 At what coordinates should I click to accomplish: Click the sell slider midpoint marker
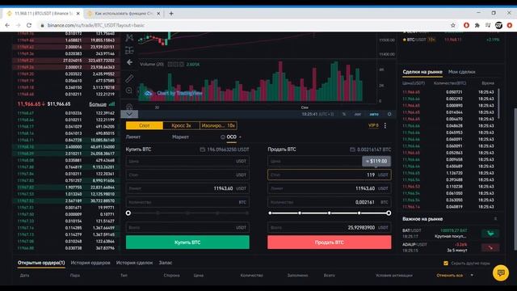[x=330, y=213]
